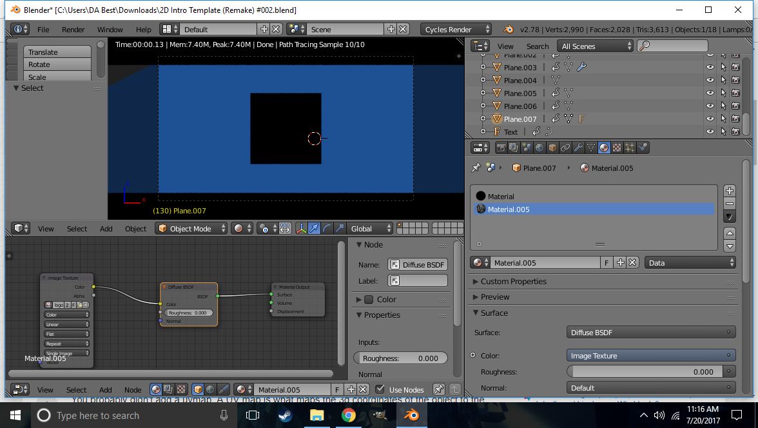
Task: Select compositing nodes tree type icon
Action: [168, 389]
